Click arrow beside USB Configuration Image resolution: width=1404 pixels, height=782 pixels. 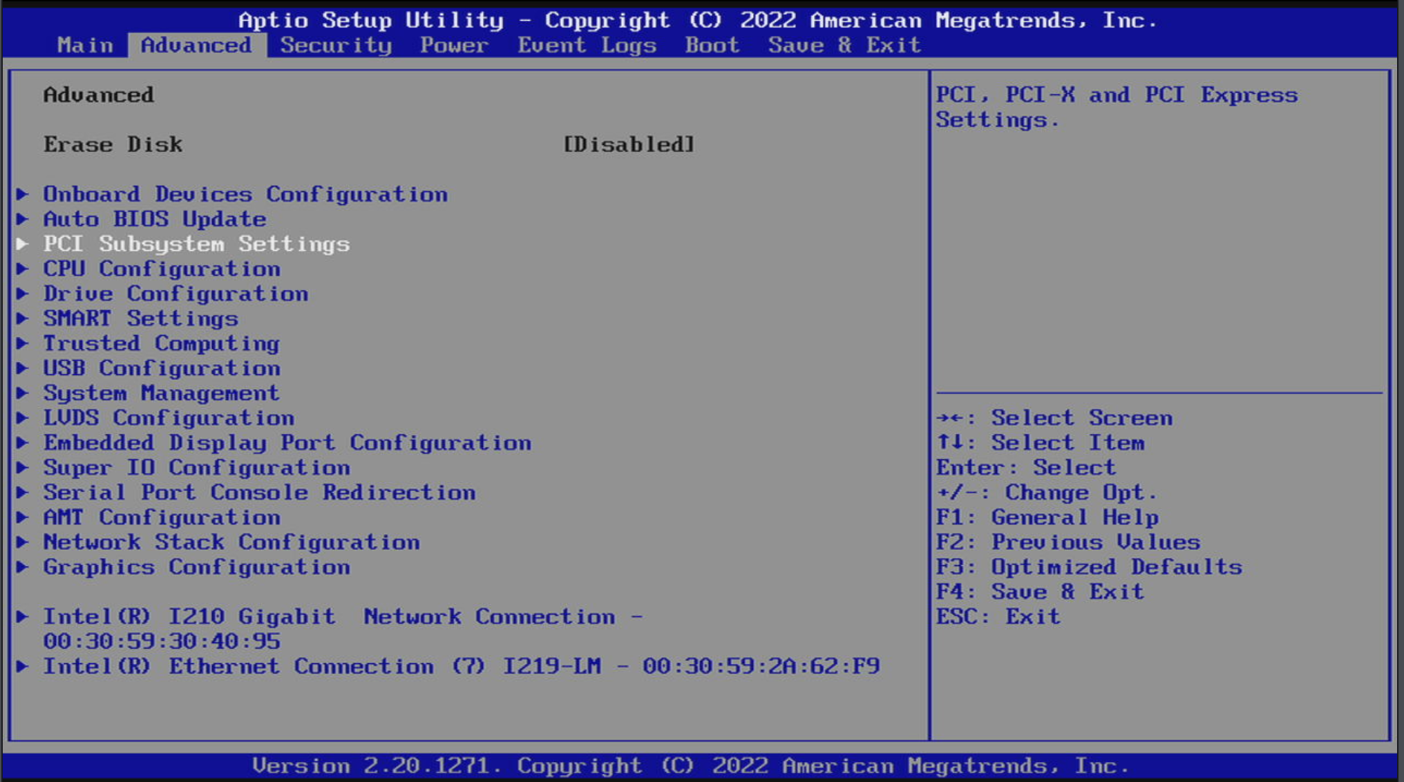tap(23, 368)
